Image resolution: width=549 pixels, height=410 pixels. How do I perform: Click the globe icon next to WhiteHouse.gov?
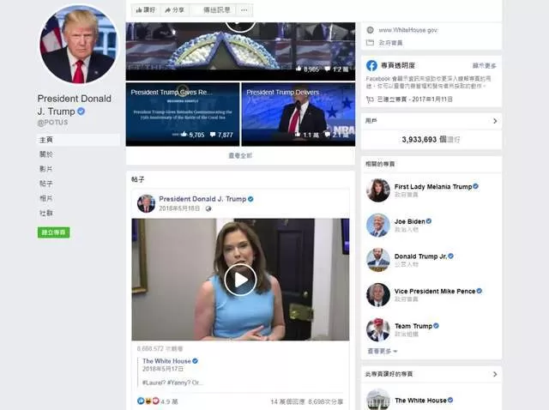coord(370,30)
